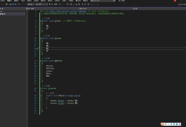Click line number 14 in the gutter

point(35,48)
